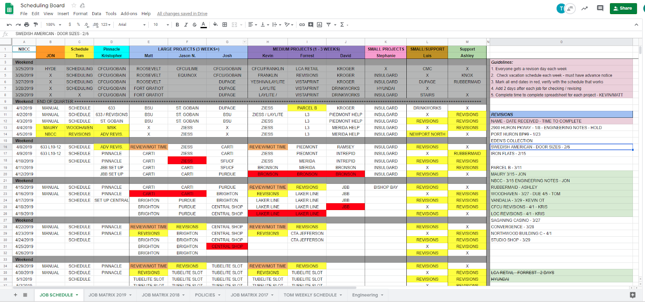
Task: Print the spreadsheet
Action: pyautogui.click(x=27, y=25)
